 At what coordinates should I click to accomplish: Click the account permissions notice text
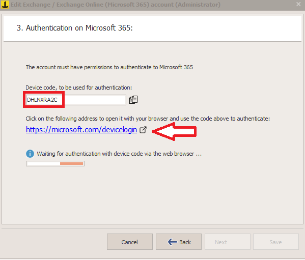click(x=109, y=67)
